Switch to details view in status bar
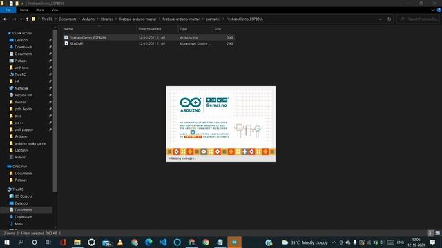Image resolution: width=442 pixels, height=248 pixels. pyautogui.click(x=430, y=233)
